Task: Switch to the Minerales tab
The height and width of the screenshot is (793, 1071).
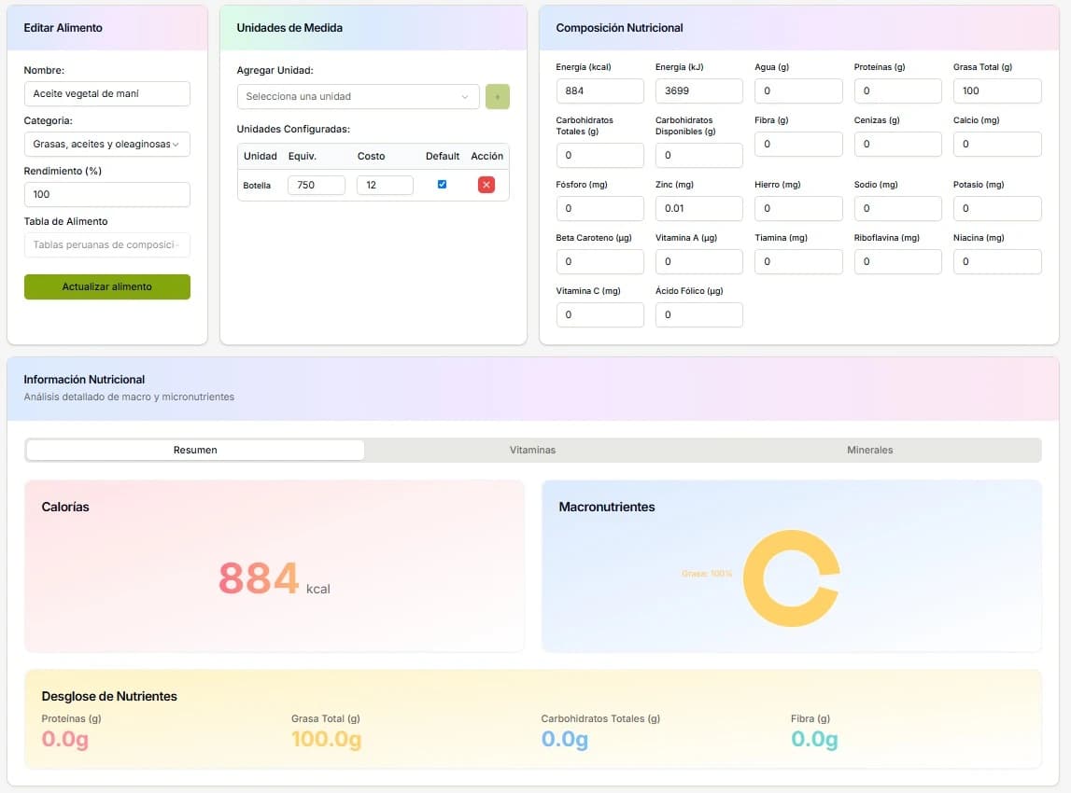Action: pos(869,450)
